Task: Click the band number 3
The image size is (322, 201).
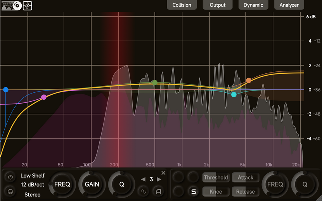Action: click(x=151, y=179)
